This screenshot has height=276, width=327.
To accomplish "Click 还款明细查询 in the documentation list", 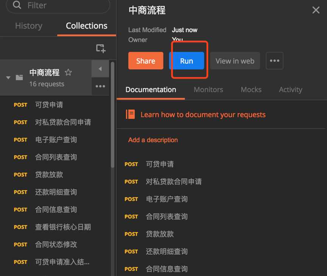I will coord(167,252).
